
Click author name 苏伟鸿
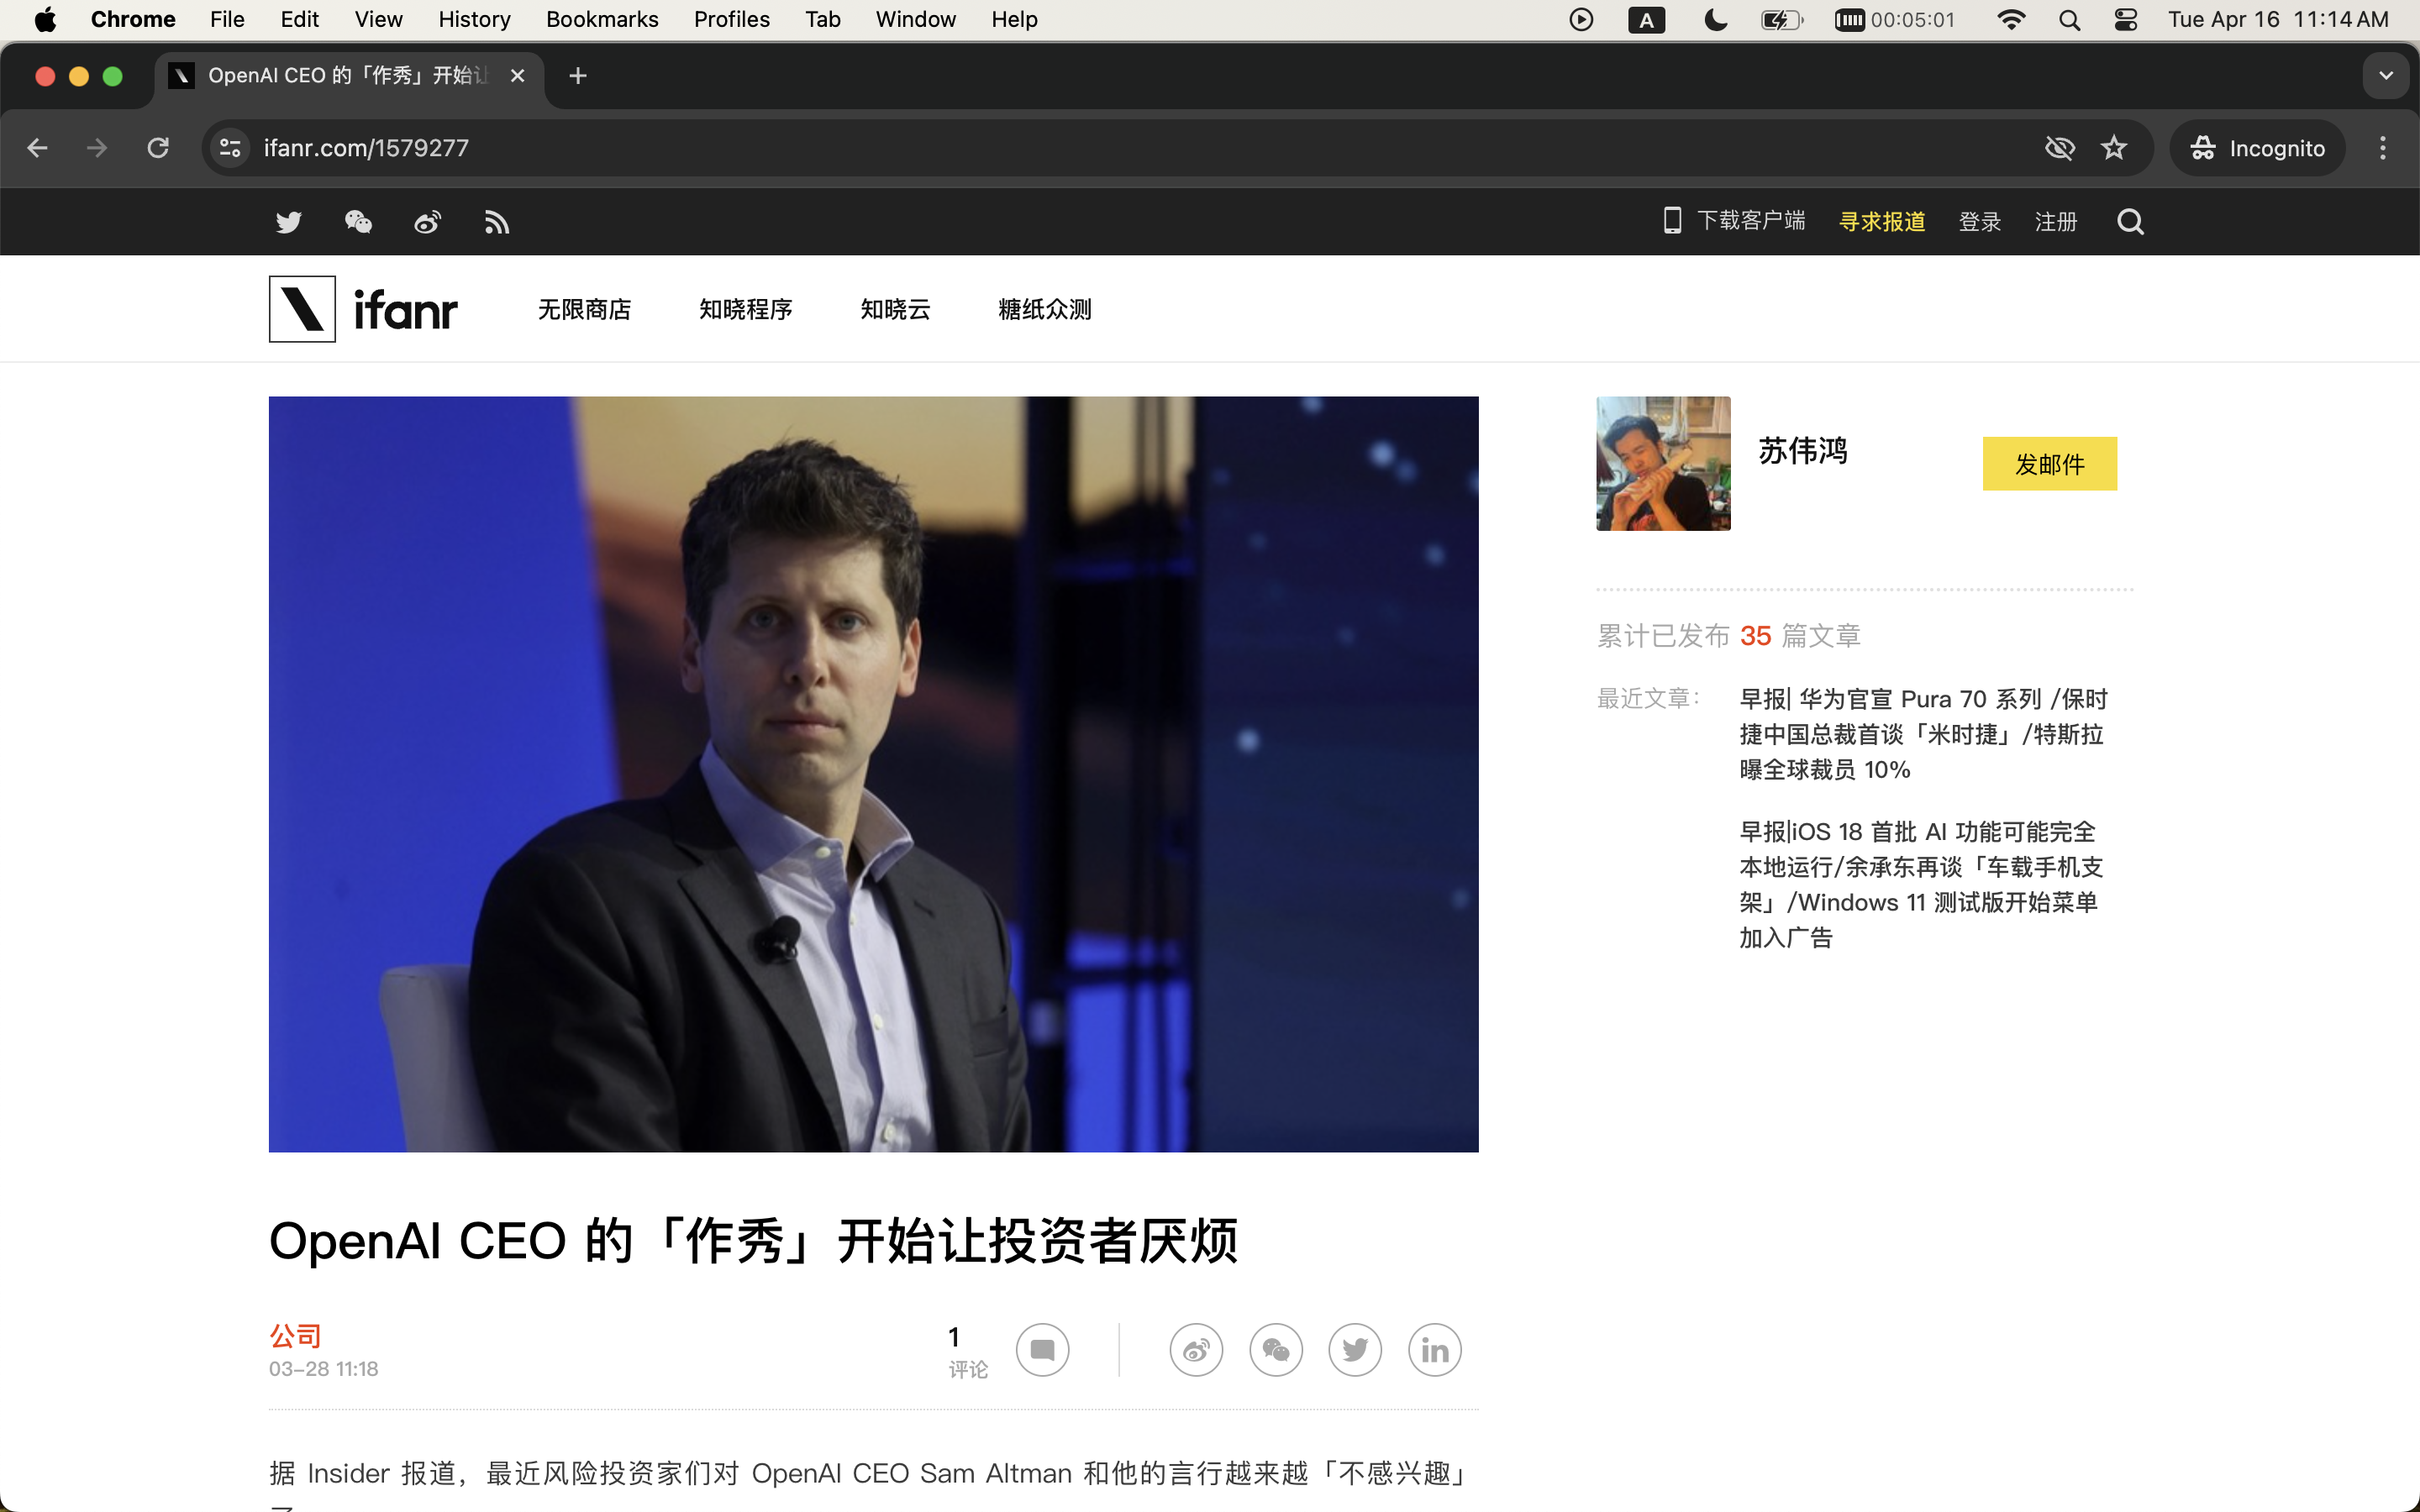(x=1803, y=451)
